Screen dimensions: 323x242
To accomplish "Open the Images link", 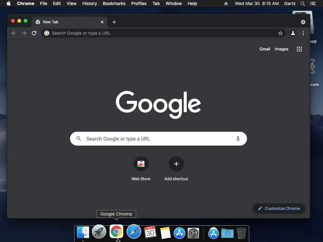I will [281, 49].
